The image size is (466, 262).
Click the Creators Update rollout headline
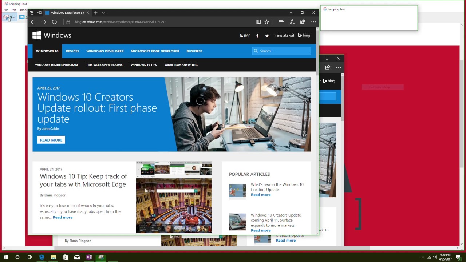tap(97, 108)
